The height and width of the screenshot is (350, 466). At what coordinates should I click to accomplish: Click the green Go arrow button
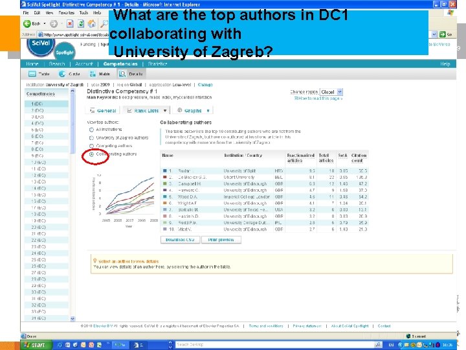click(443, 34)
